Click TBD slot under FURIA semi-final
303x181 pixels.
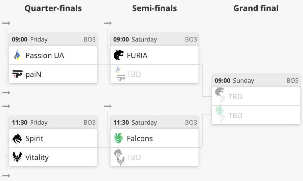(155, 74)
